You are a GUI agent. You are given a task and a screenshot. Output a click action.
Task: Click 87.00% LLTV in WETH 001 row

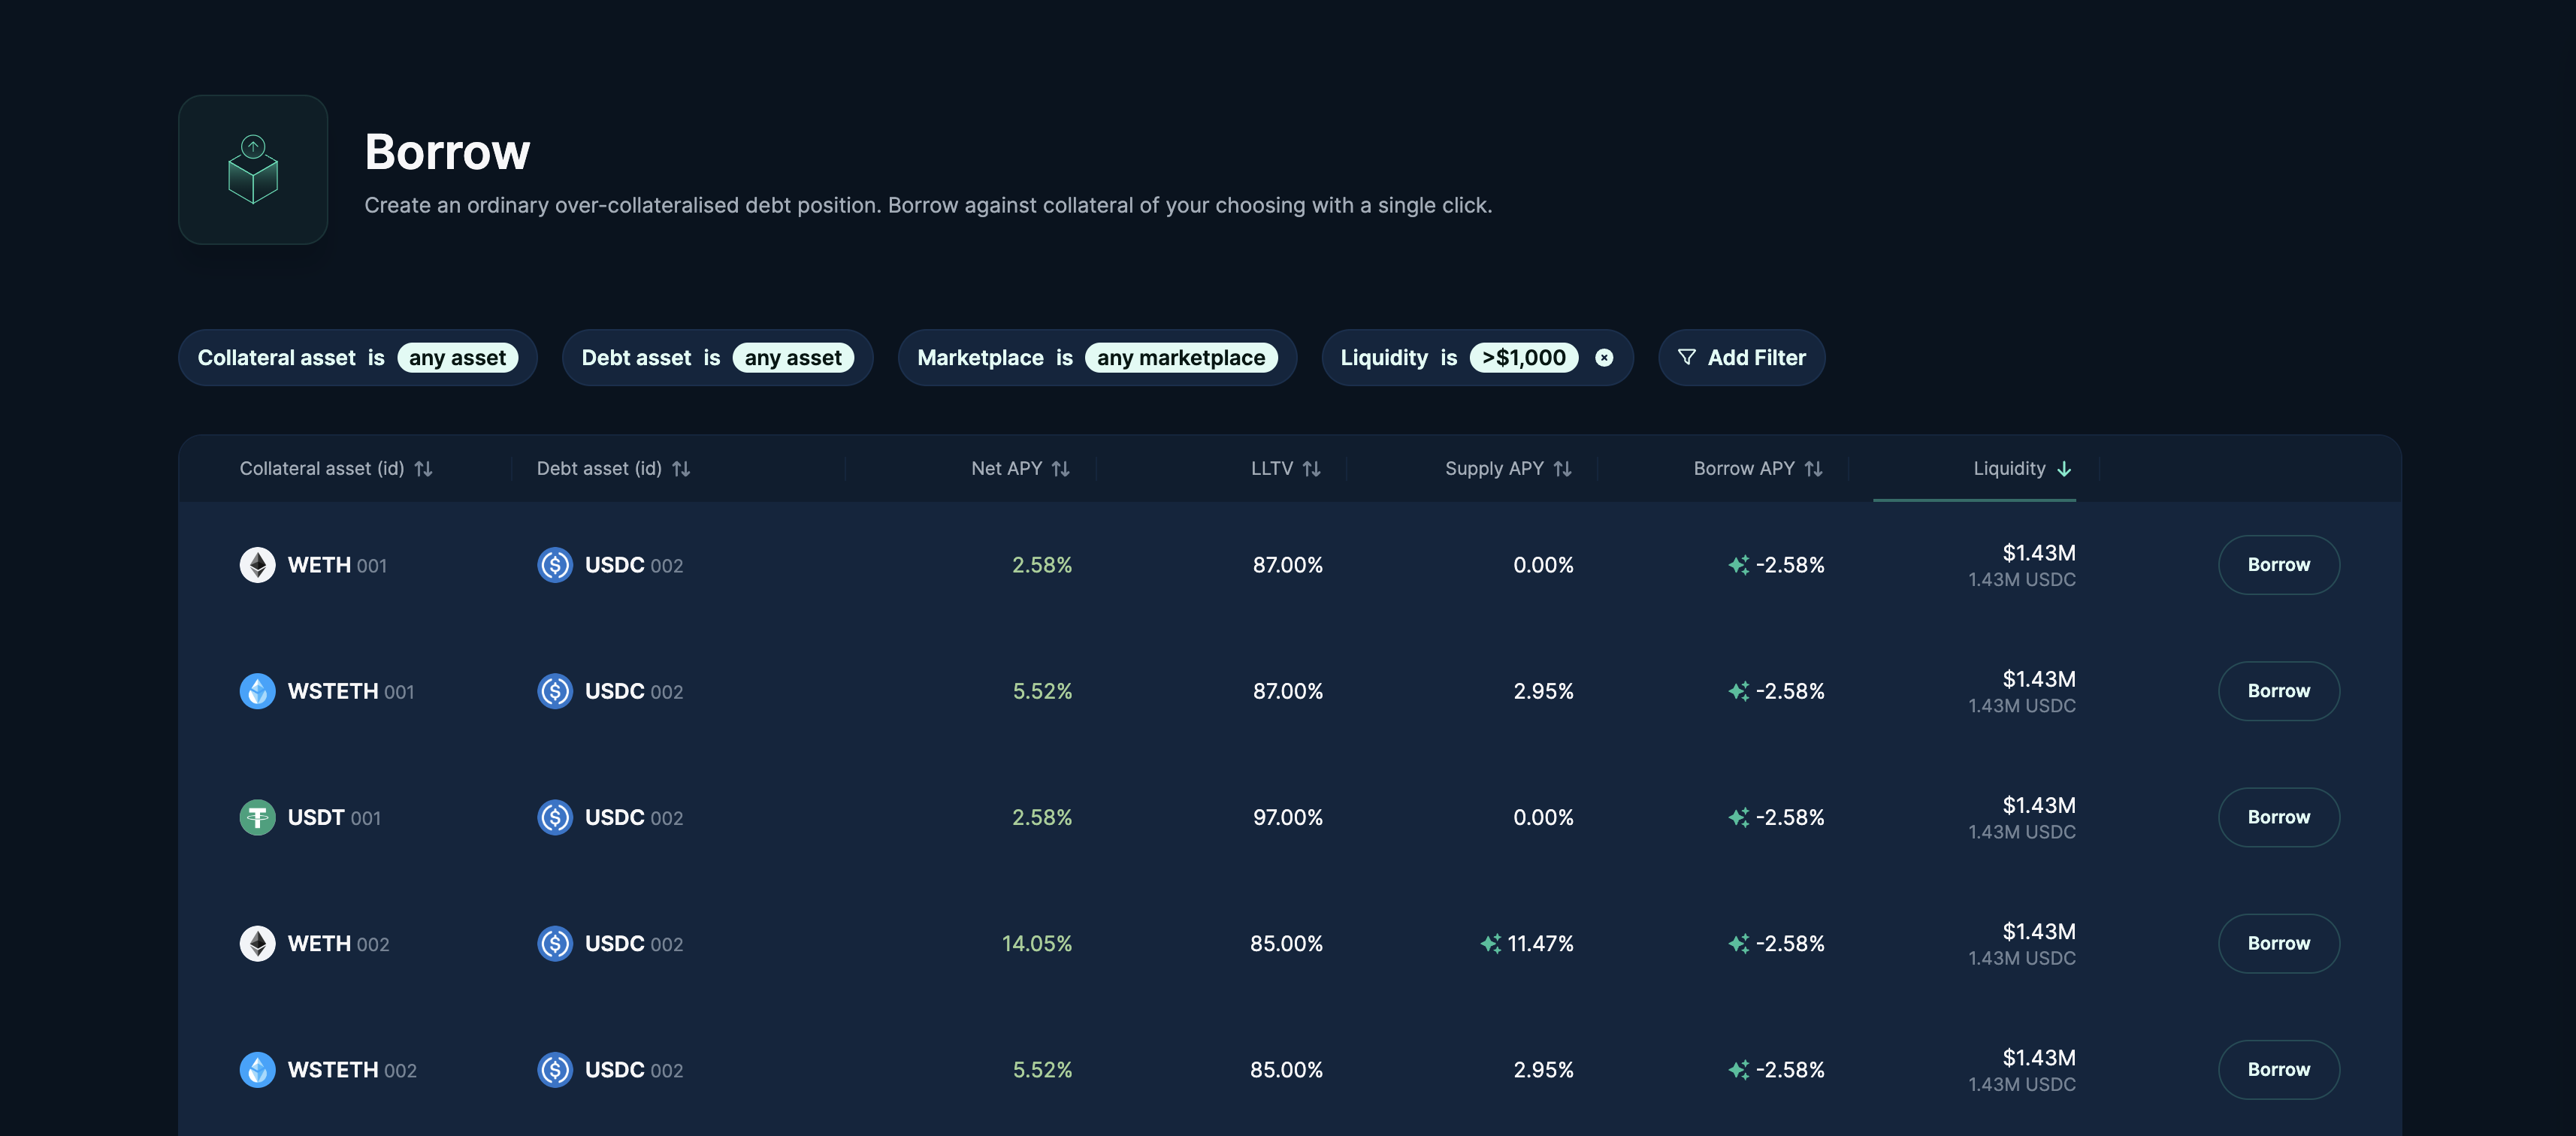click(1288, 565)
